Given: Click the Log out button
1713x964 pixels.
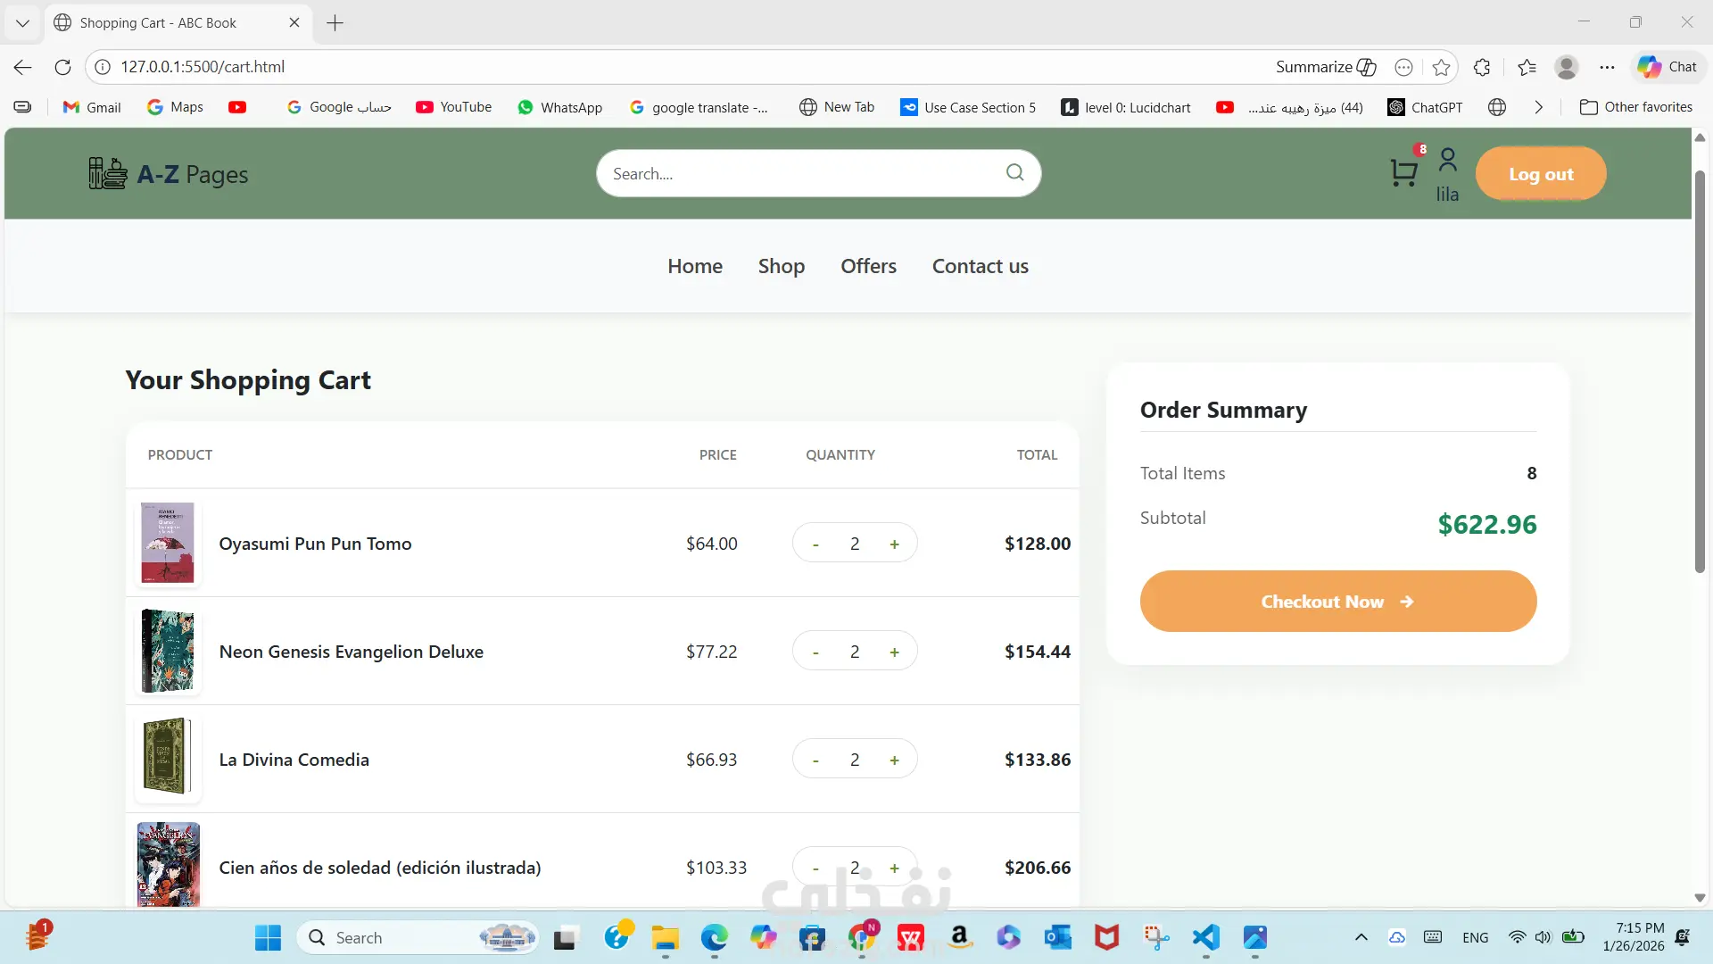Looking at the screenshot, I should click(1540, 174).
